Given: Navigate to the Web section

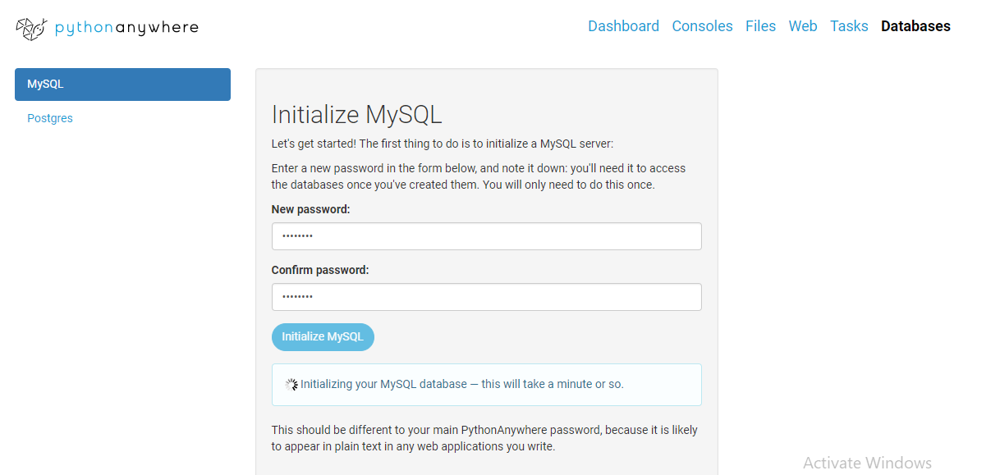Looking at the screenshot, I should coord(803,25).
